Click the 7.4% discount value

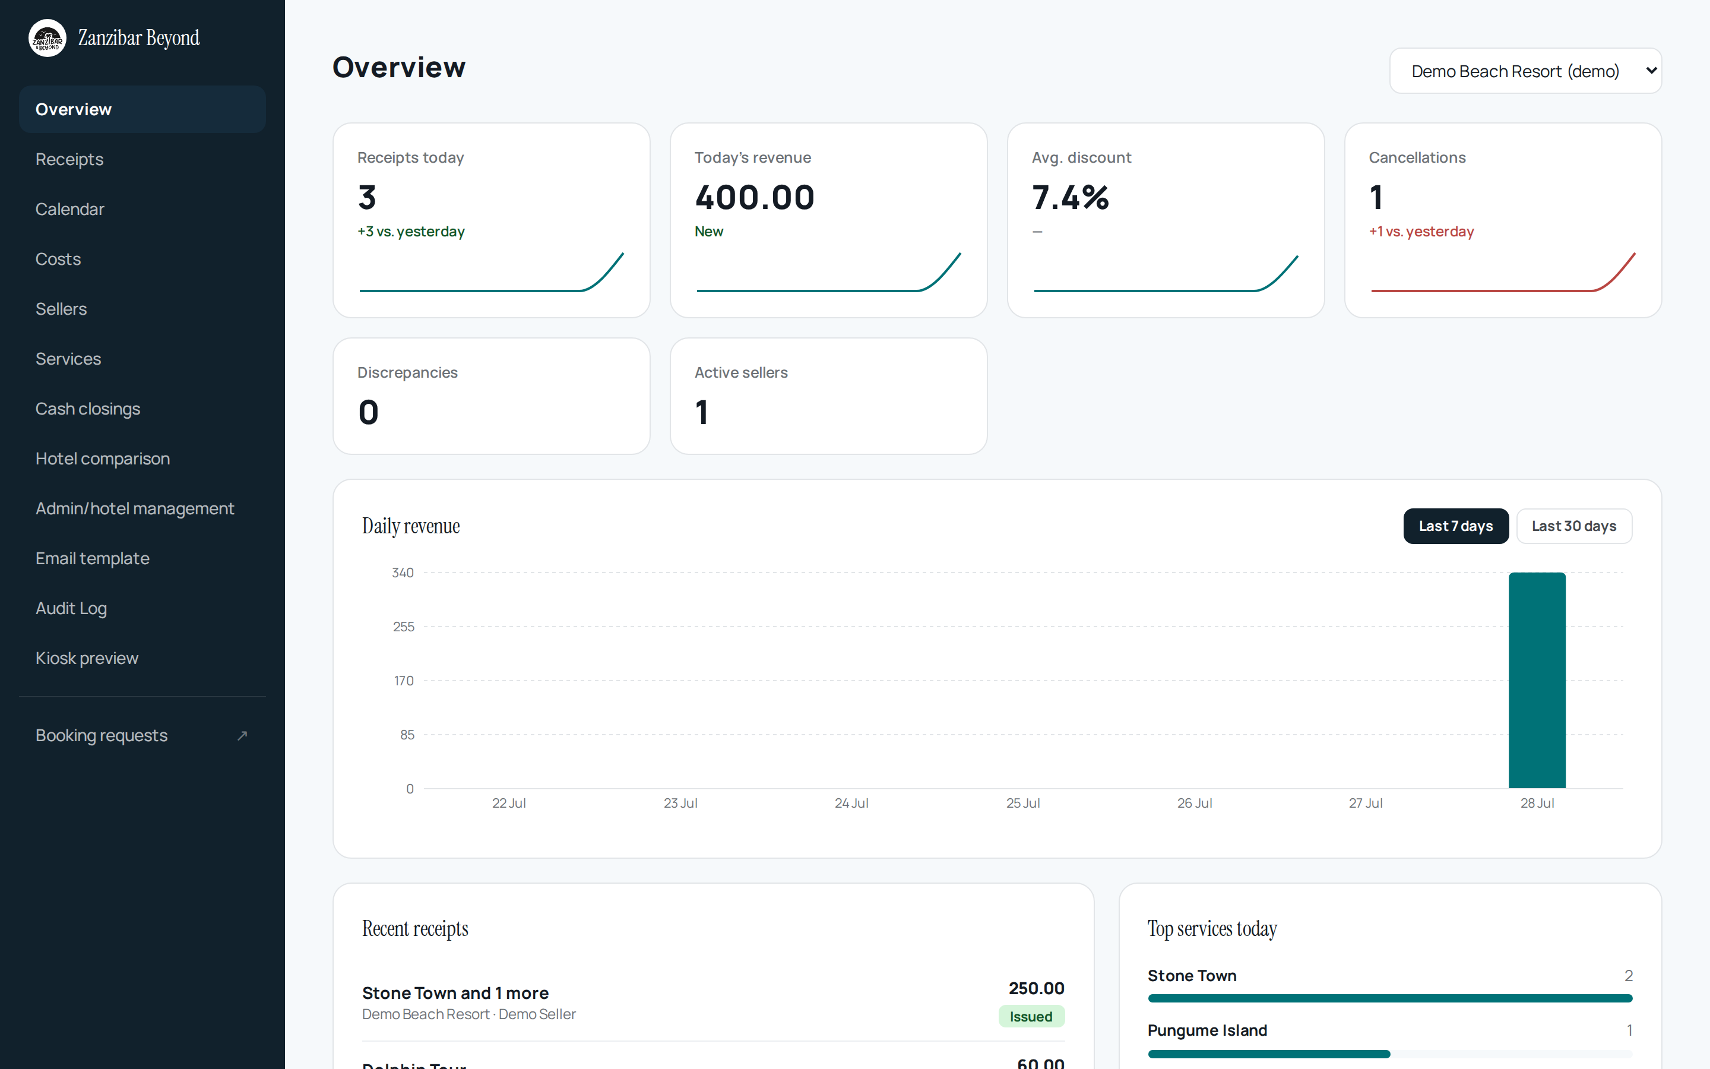[1070, 197]
